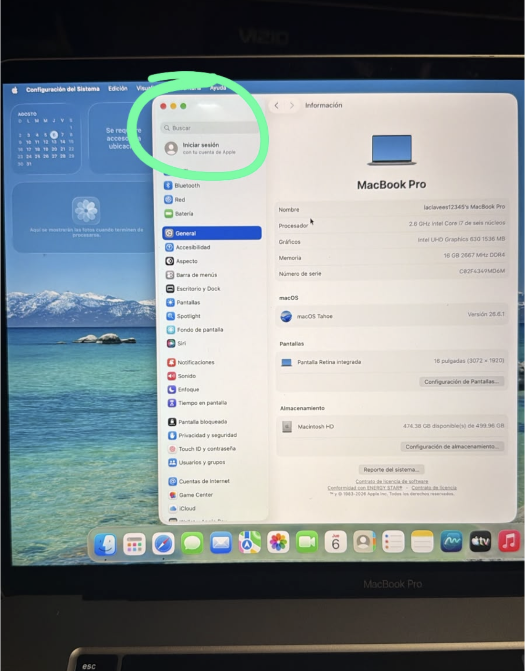Open Fondo de pantalla settings

point(195,330)
